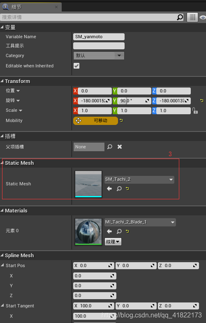Reset rotation to default yellow arrow

click(x=201, y=101)
